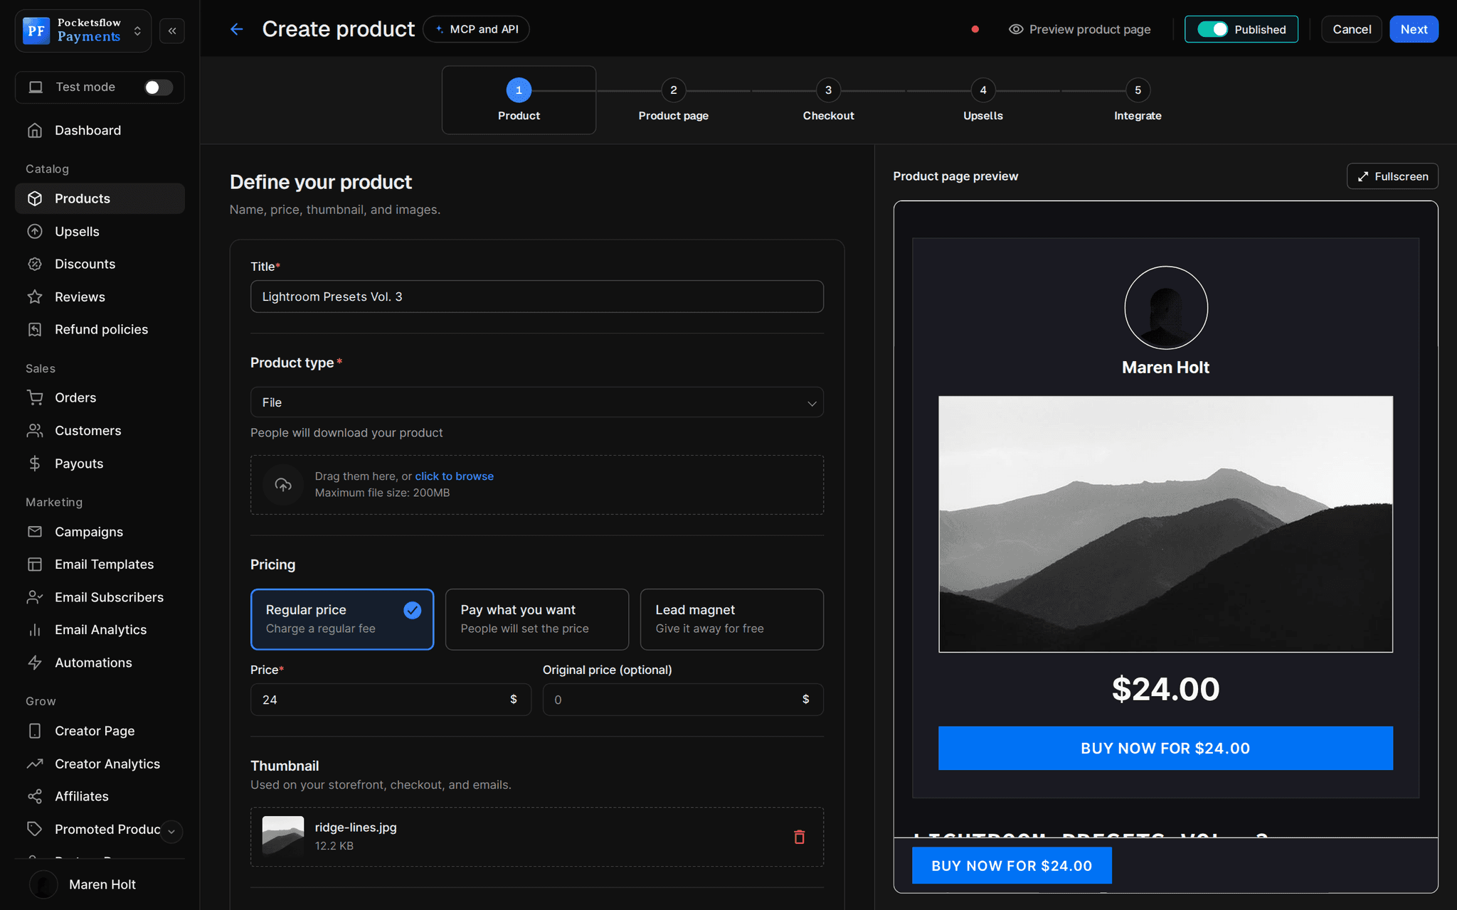This screenshot has height=910, width=1457.
Task: Click the '12.2 KB' file size text
Action: [x=334, y=846]
